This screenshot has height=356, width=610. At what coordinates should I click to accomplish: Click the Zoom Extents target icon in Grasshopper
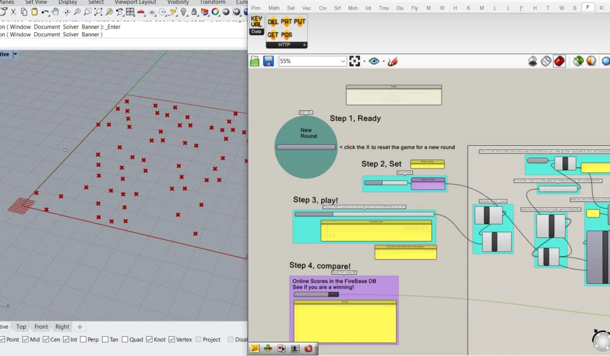click(x=354, y=61)
